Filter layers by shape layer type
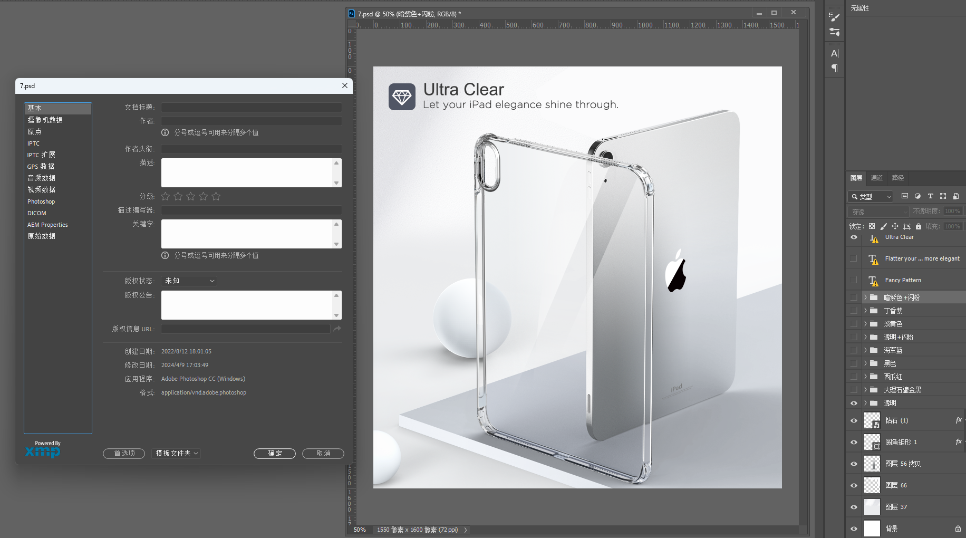Screen dimensions: 966x538 pos(943,196)
